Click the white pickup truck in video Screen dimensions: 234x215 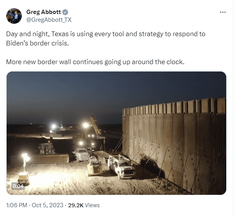coord(122,166)
